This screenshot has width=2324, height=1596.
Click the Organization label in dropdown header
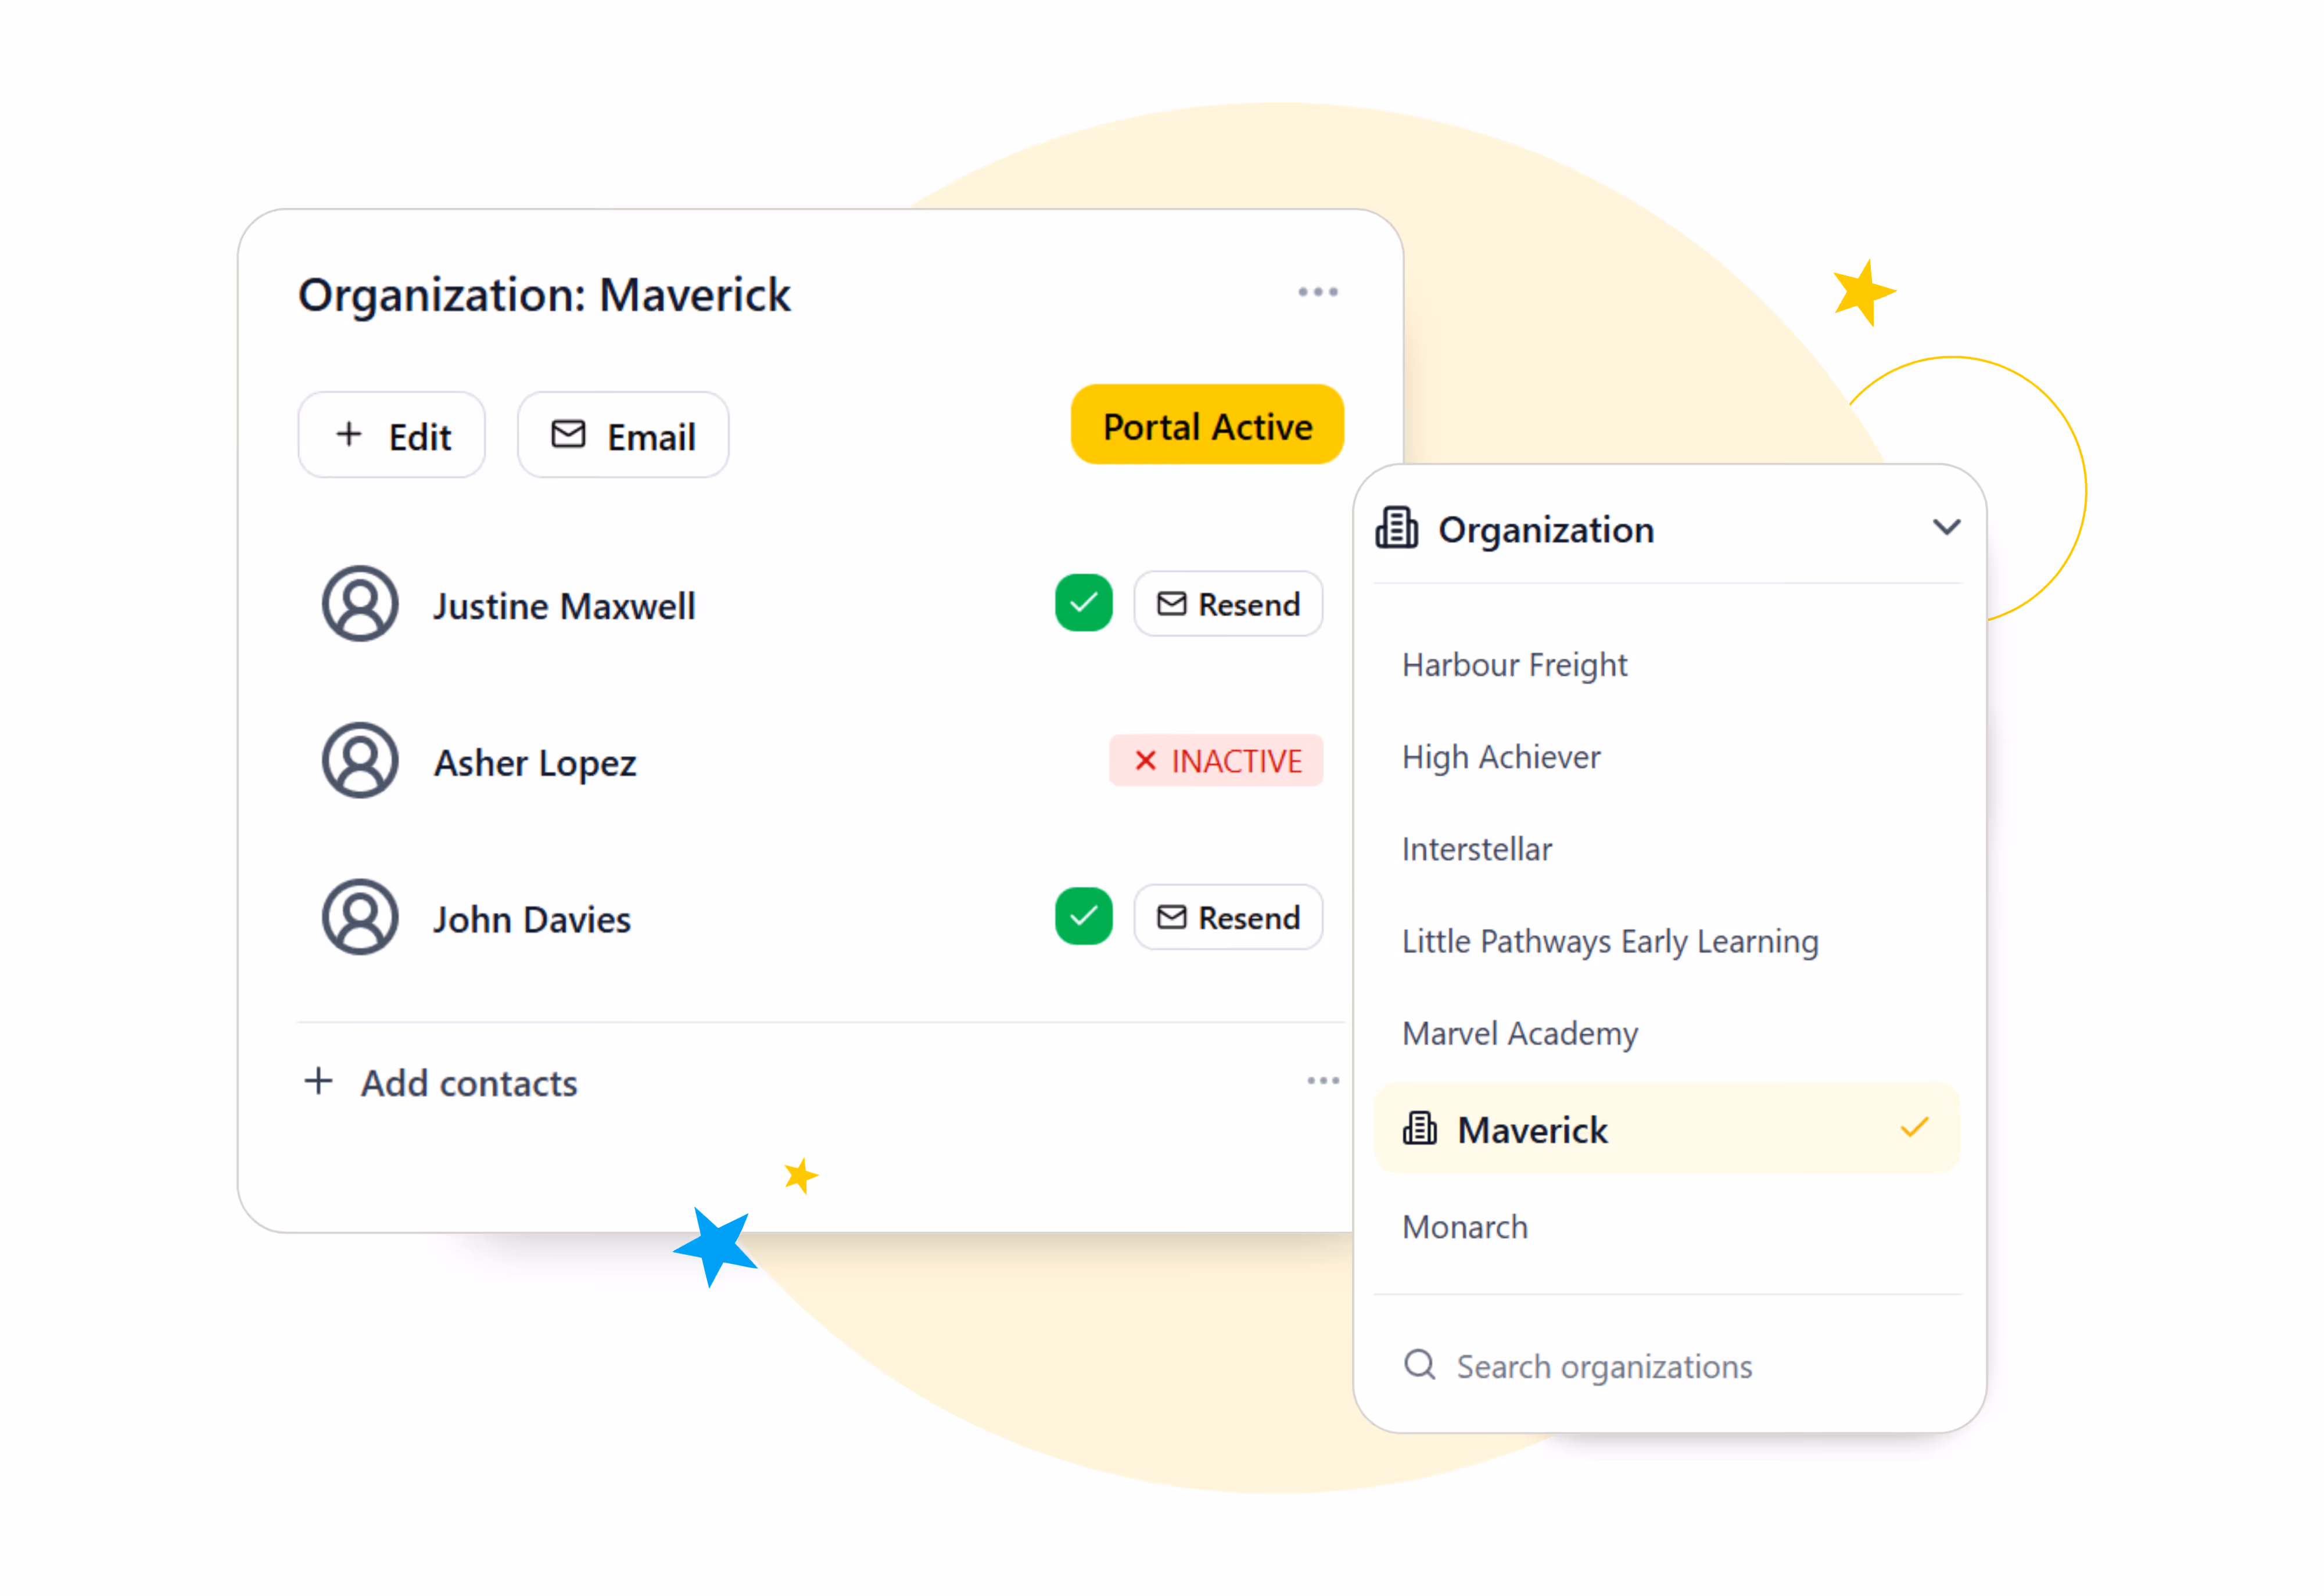pos(1545,530)
